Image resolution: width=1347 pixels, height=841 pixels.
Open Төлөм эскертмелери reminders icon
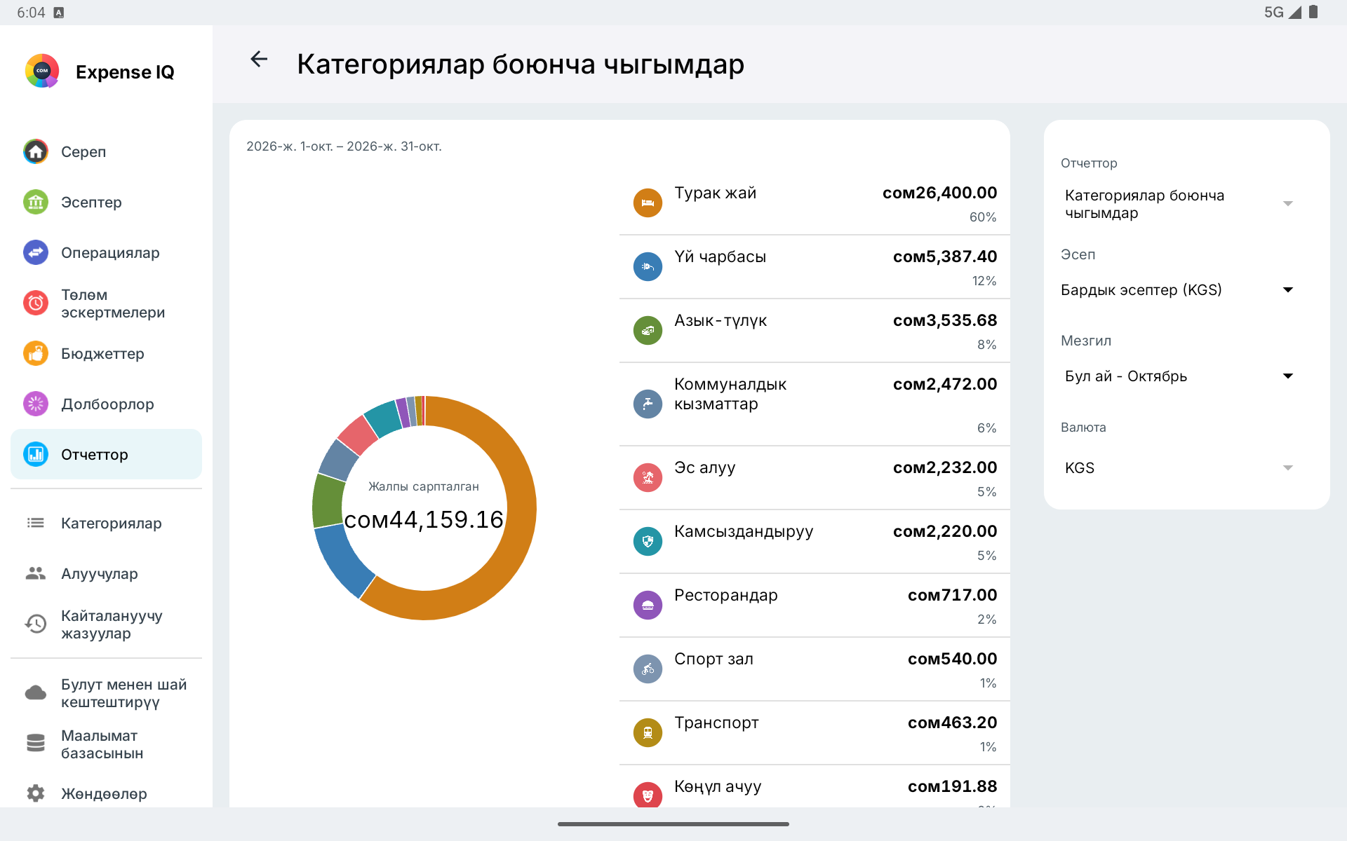pyautogui.click(x=36, y=303)
